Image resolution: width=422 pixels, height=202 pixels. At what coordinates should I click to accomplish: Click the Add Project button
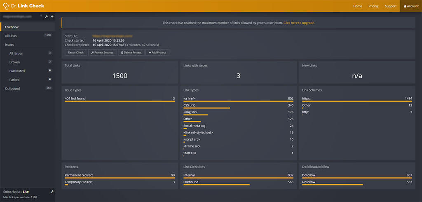(x=157, y=52)
